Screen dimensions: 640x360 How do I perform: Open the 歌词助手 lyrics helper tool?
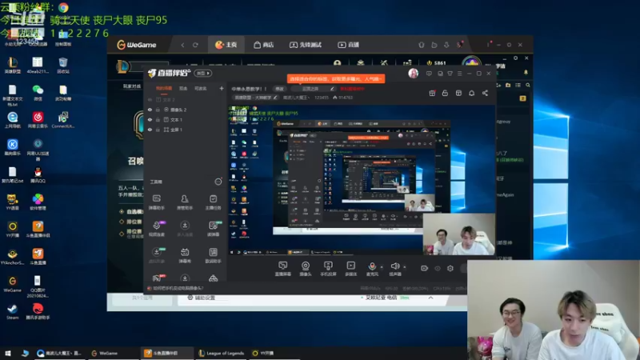[x=213, y=255]
